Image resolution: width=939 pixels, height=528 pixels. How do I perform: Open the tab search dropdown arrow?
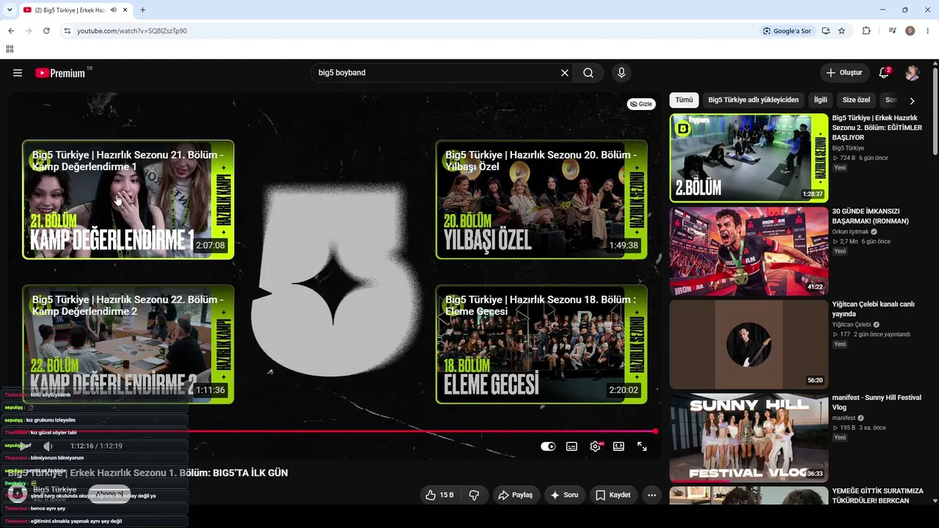10,10
